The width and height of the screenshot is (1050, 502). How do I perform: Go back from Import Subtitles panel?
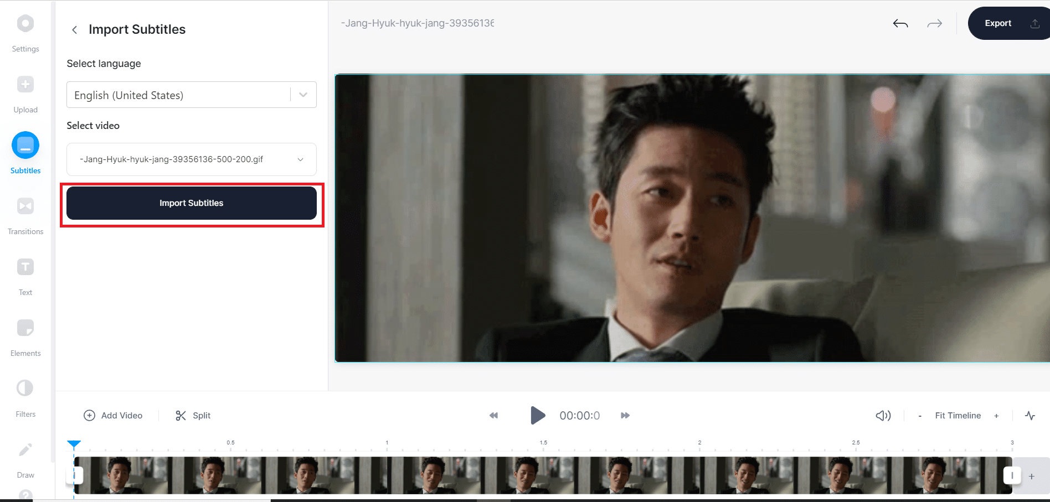pyautogui.click(x=74, y=29)
